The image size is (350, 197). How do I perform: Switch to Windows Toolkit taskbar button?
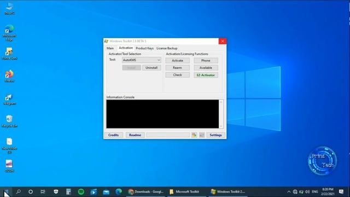228,192
